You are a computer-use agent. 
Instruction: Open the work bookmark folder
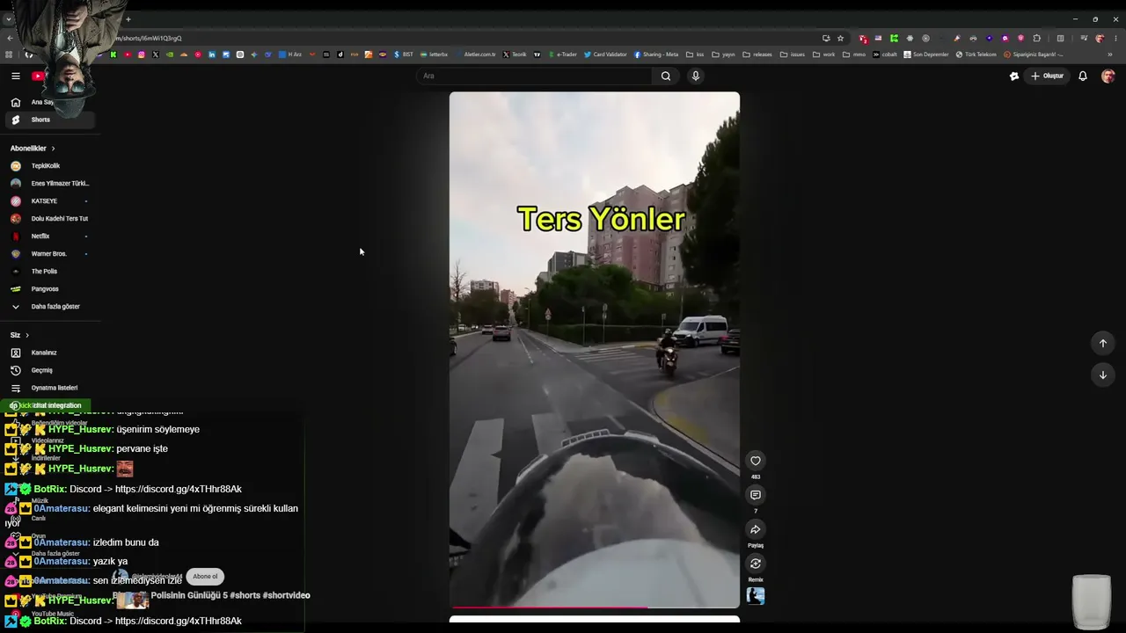[824, 55]
